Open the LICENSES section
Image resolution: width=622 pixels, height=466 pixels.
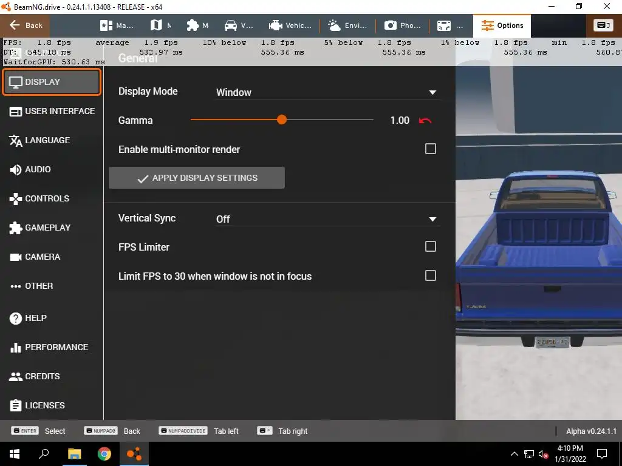pos(52,405)
